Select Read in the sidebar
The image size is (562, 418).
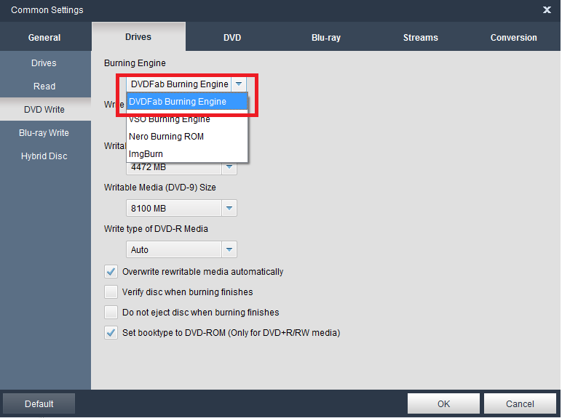click(44, 87)
